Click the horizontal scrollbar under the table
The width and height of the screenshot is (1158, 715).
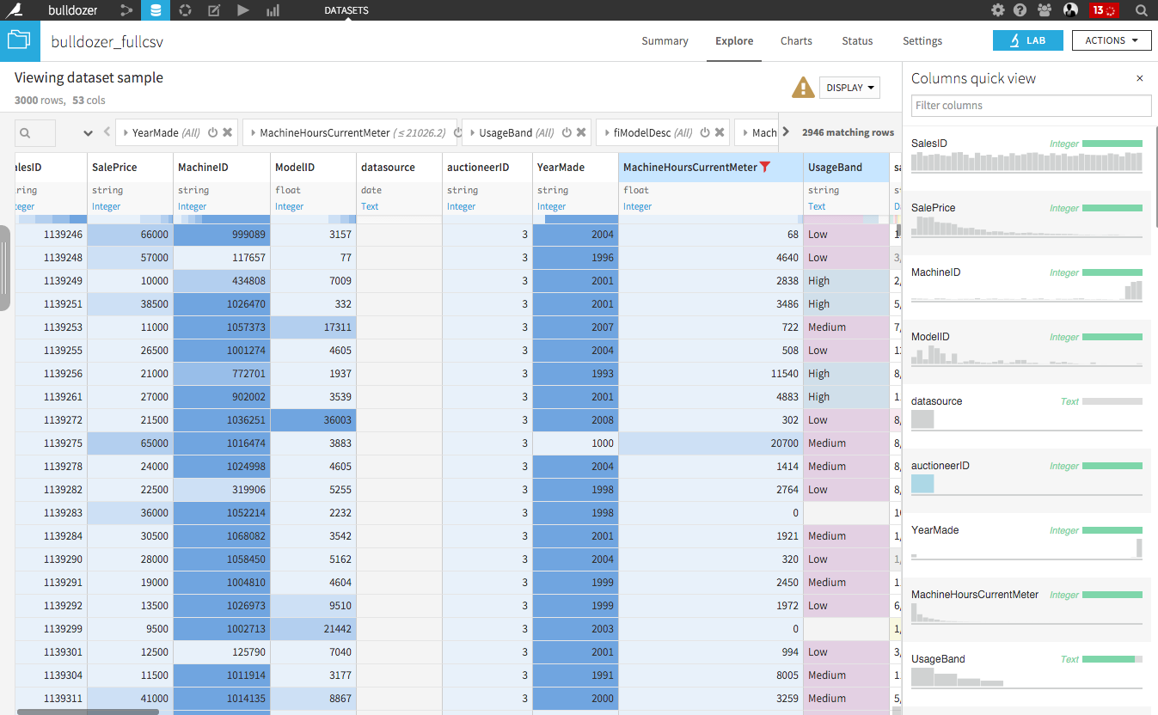87,712
